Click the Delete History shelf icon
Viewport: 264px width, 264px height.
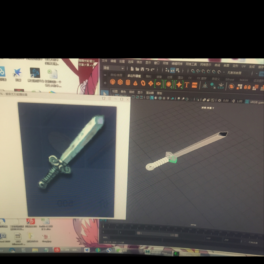click(213, 86)
